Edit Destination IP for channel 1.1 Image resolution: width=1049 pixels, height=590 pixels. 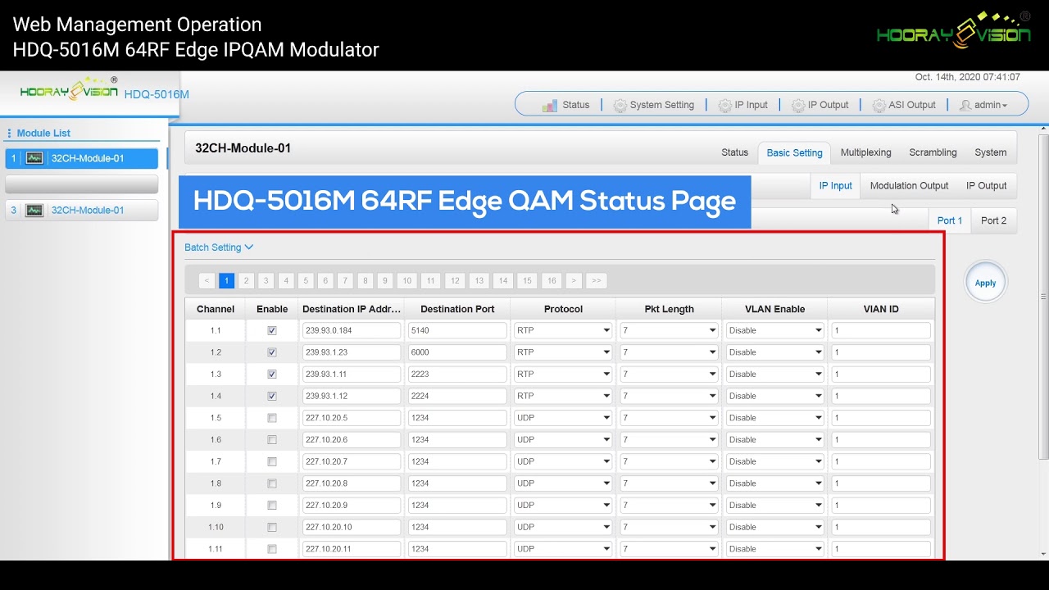coord(351,330)
